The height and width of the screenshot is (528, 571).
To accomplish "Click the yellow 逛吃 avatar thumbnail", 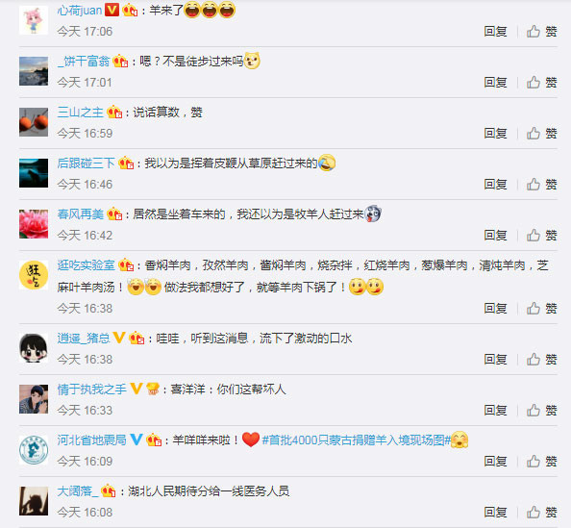I will tap(34, 275).
